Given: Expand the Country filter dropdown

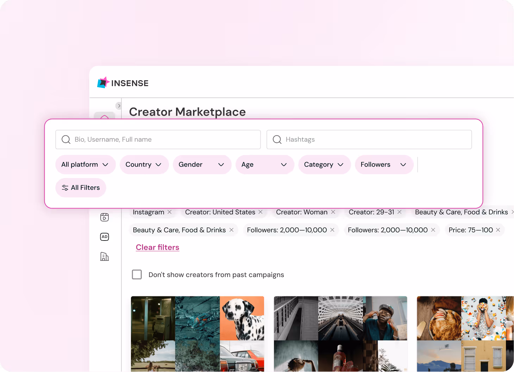Looking at the screenshot, I should click(x=144, y=165).
